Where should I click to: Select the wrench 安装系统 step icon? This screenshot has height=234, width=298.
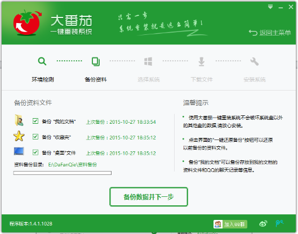pos(255,61)
